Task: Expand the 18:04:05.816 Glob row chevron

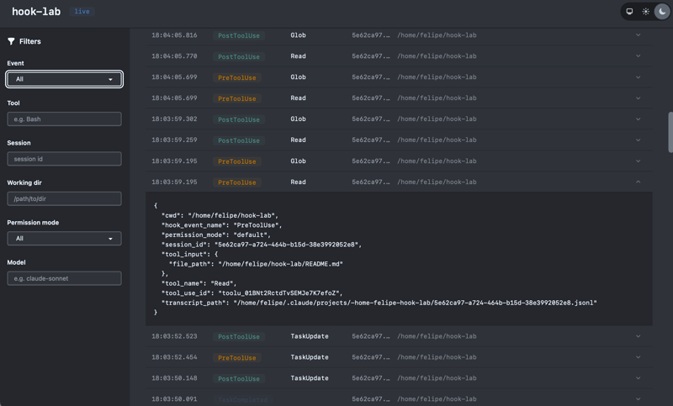Action: (x=638, y=35)
